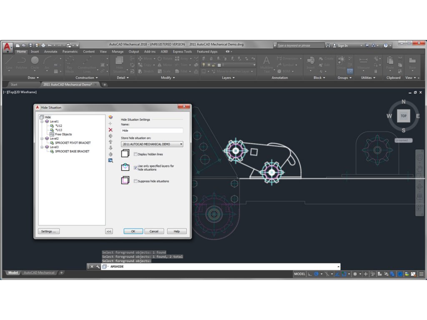Click the Save icon in quick access toolbar
This screenshot has width=427, height=320.
tap(30, 45)
